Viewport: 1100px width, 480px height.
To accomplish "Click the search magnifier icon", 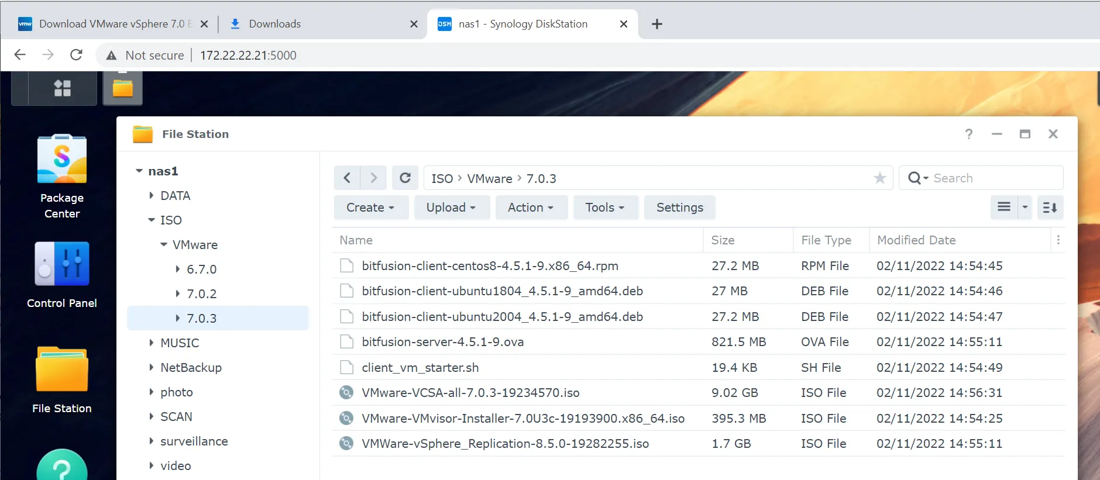I will pyautogui.click(x=915, y=178).
